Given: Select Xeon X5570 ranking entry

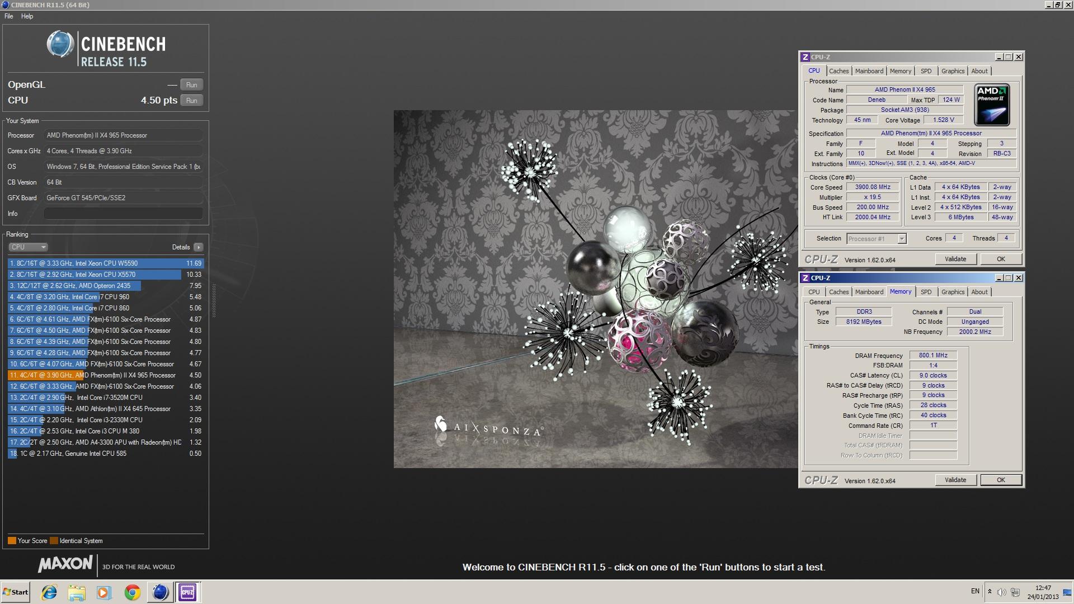Looking at the screenshot, I should pos(106,275).
